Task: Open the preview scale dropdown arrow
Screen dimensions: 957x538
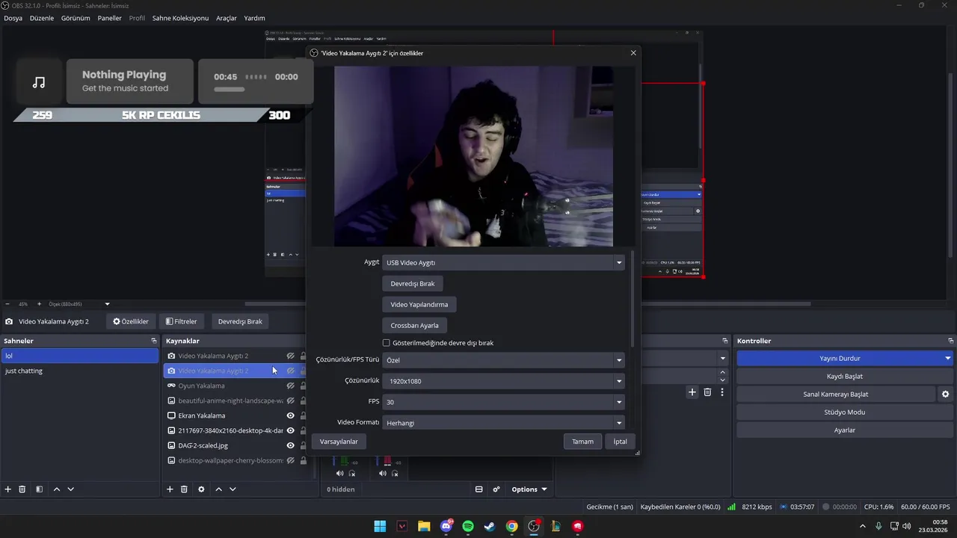Action: coord(107,304)
